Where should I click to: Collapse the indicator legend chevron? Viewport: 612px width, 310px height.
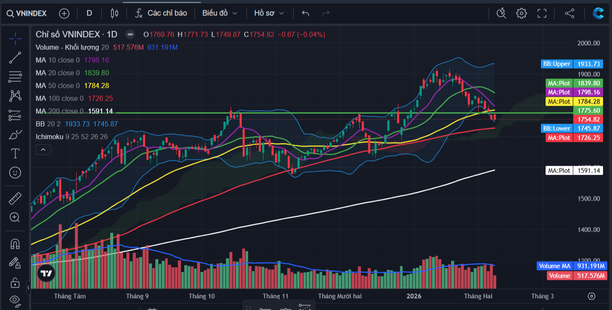43,149
